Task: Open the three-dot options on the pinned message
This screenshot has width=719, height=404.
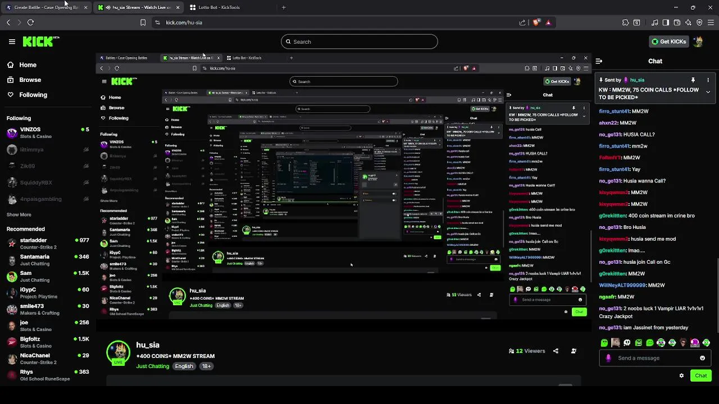Action: pos(708,80)
